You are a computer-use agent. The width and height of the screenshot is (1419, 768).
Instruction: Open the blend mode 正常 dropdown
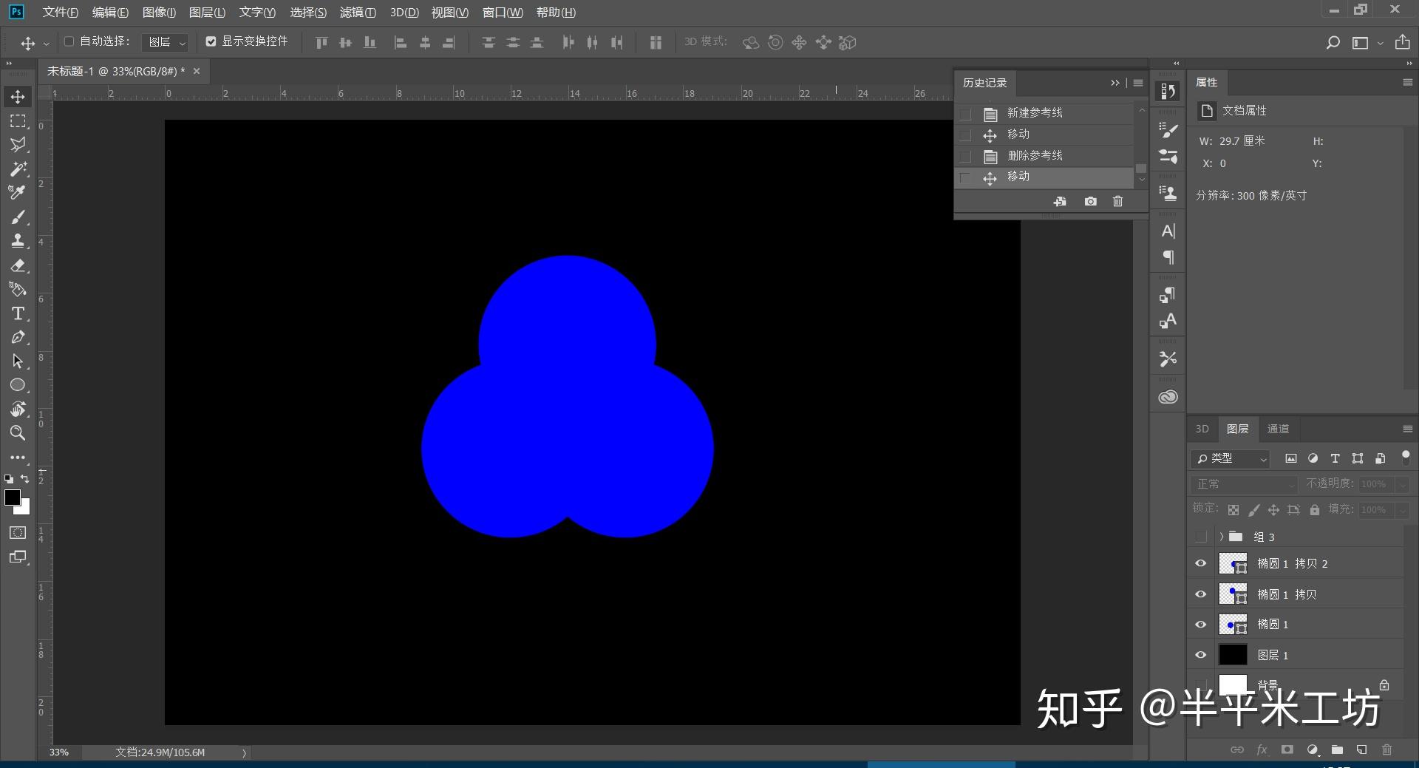coord(1245,483)
